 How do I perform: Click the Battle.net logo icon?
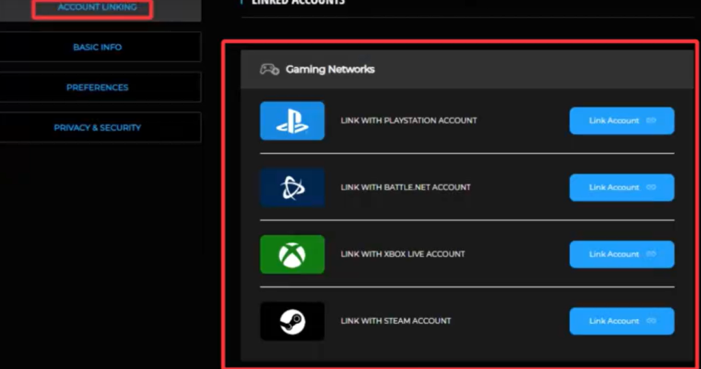pos(292,187)
